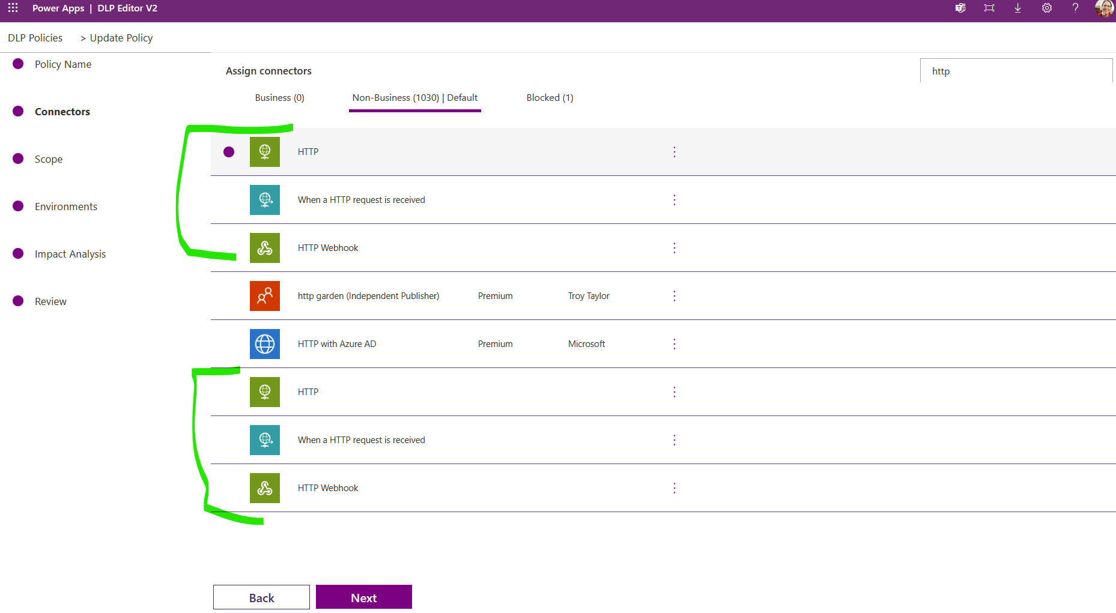Open the help question mark icon
1116x613 pixels.
point(1075,8)
